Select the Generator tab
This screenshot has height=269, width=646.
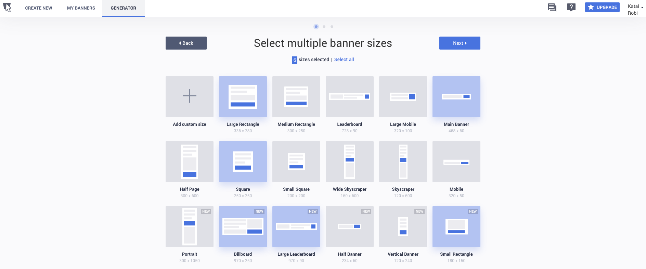pyautogui.click(x=124, y=8)
